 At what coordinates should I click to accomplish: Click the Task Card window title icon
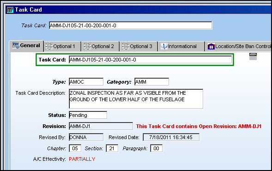pos(10,10)
